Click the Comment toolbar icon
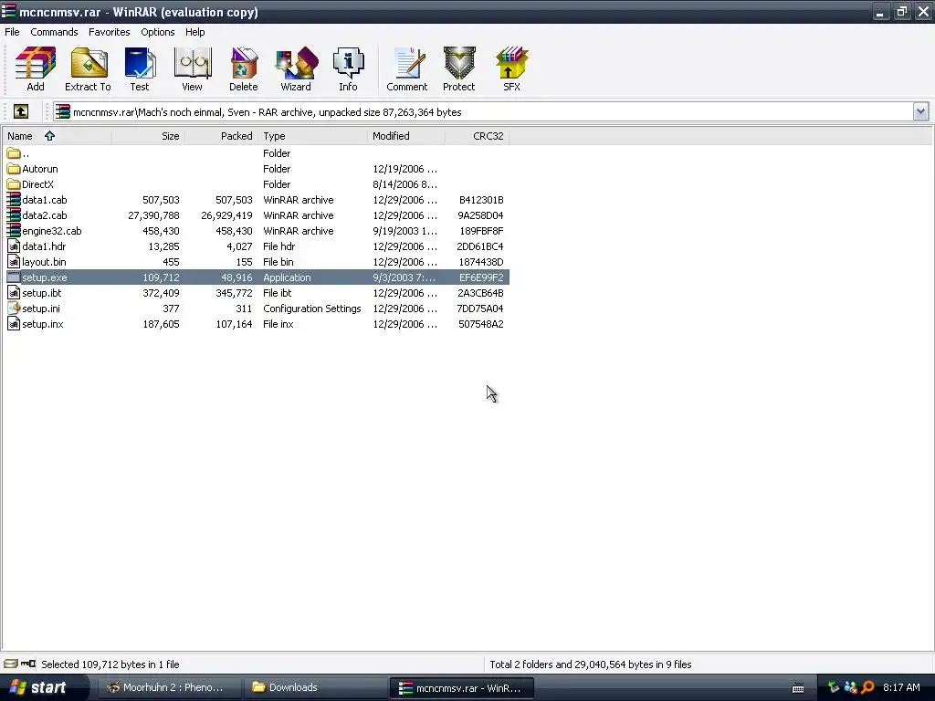This screenshot has width=935, height=701. [406, 68]
